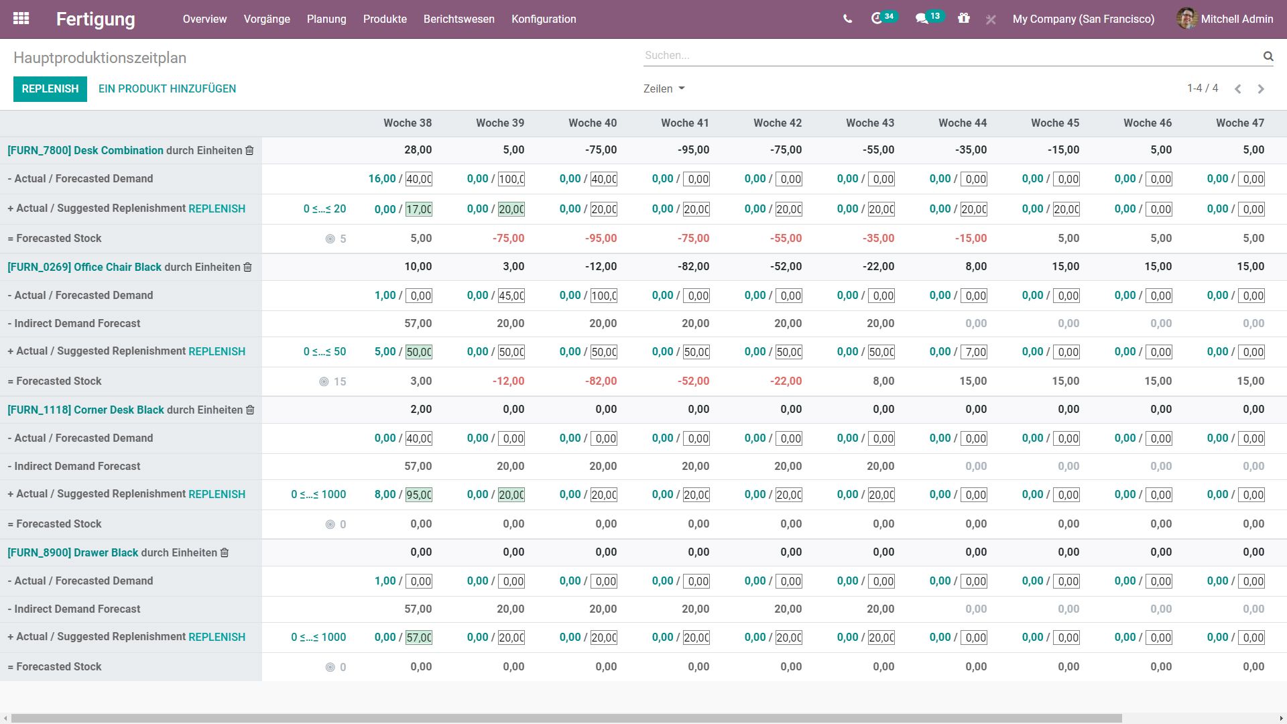This screenshot has height=724, width=1287.
Task: Click the horizontal scrollbar at bottom
Action: click(566, 718)
